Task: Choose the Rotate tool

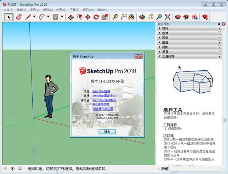Action: click(96, 17)
